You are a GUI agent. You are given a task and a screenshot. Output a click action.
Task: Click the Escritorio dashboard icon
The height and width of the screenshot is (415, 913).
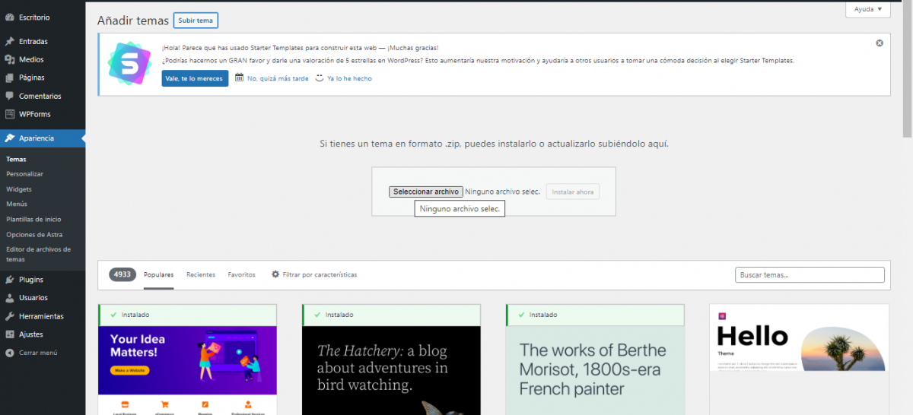9,17
